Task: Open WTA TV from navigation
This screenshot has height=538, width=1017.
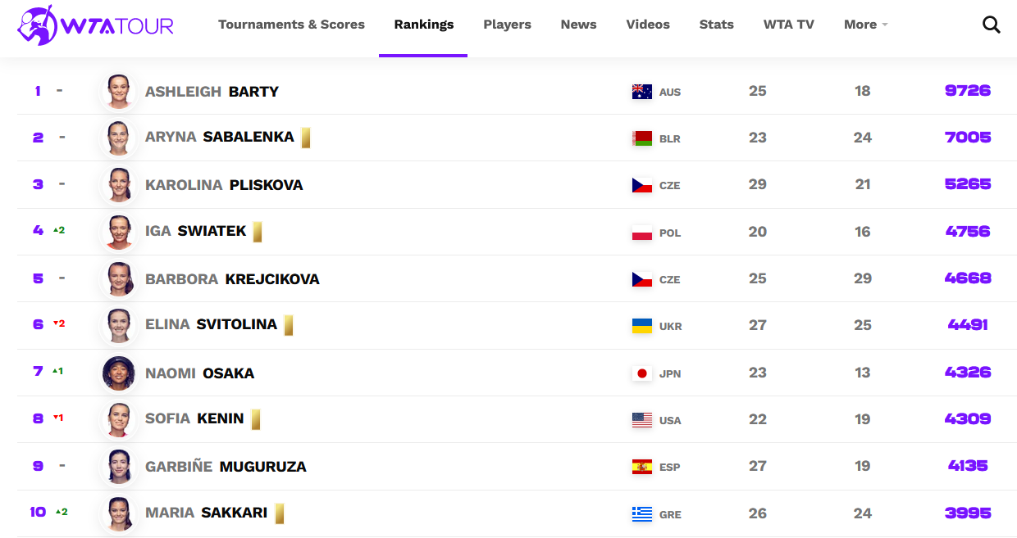Action: [x=788, y=25]
